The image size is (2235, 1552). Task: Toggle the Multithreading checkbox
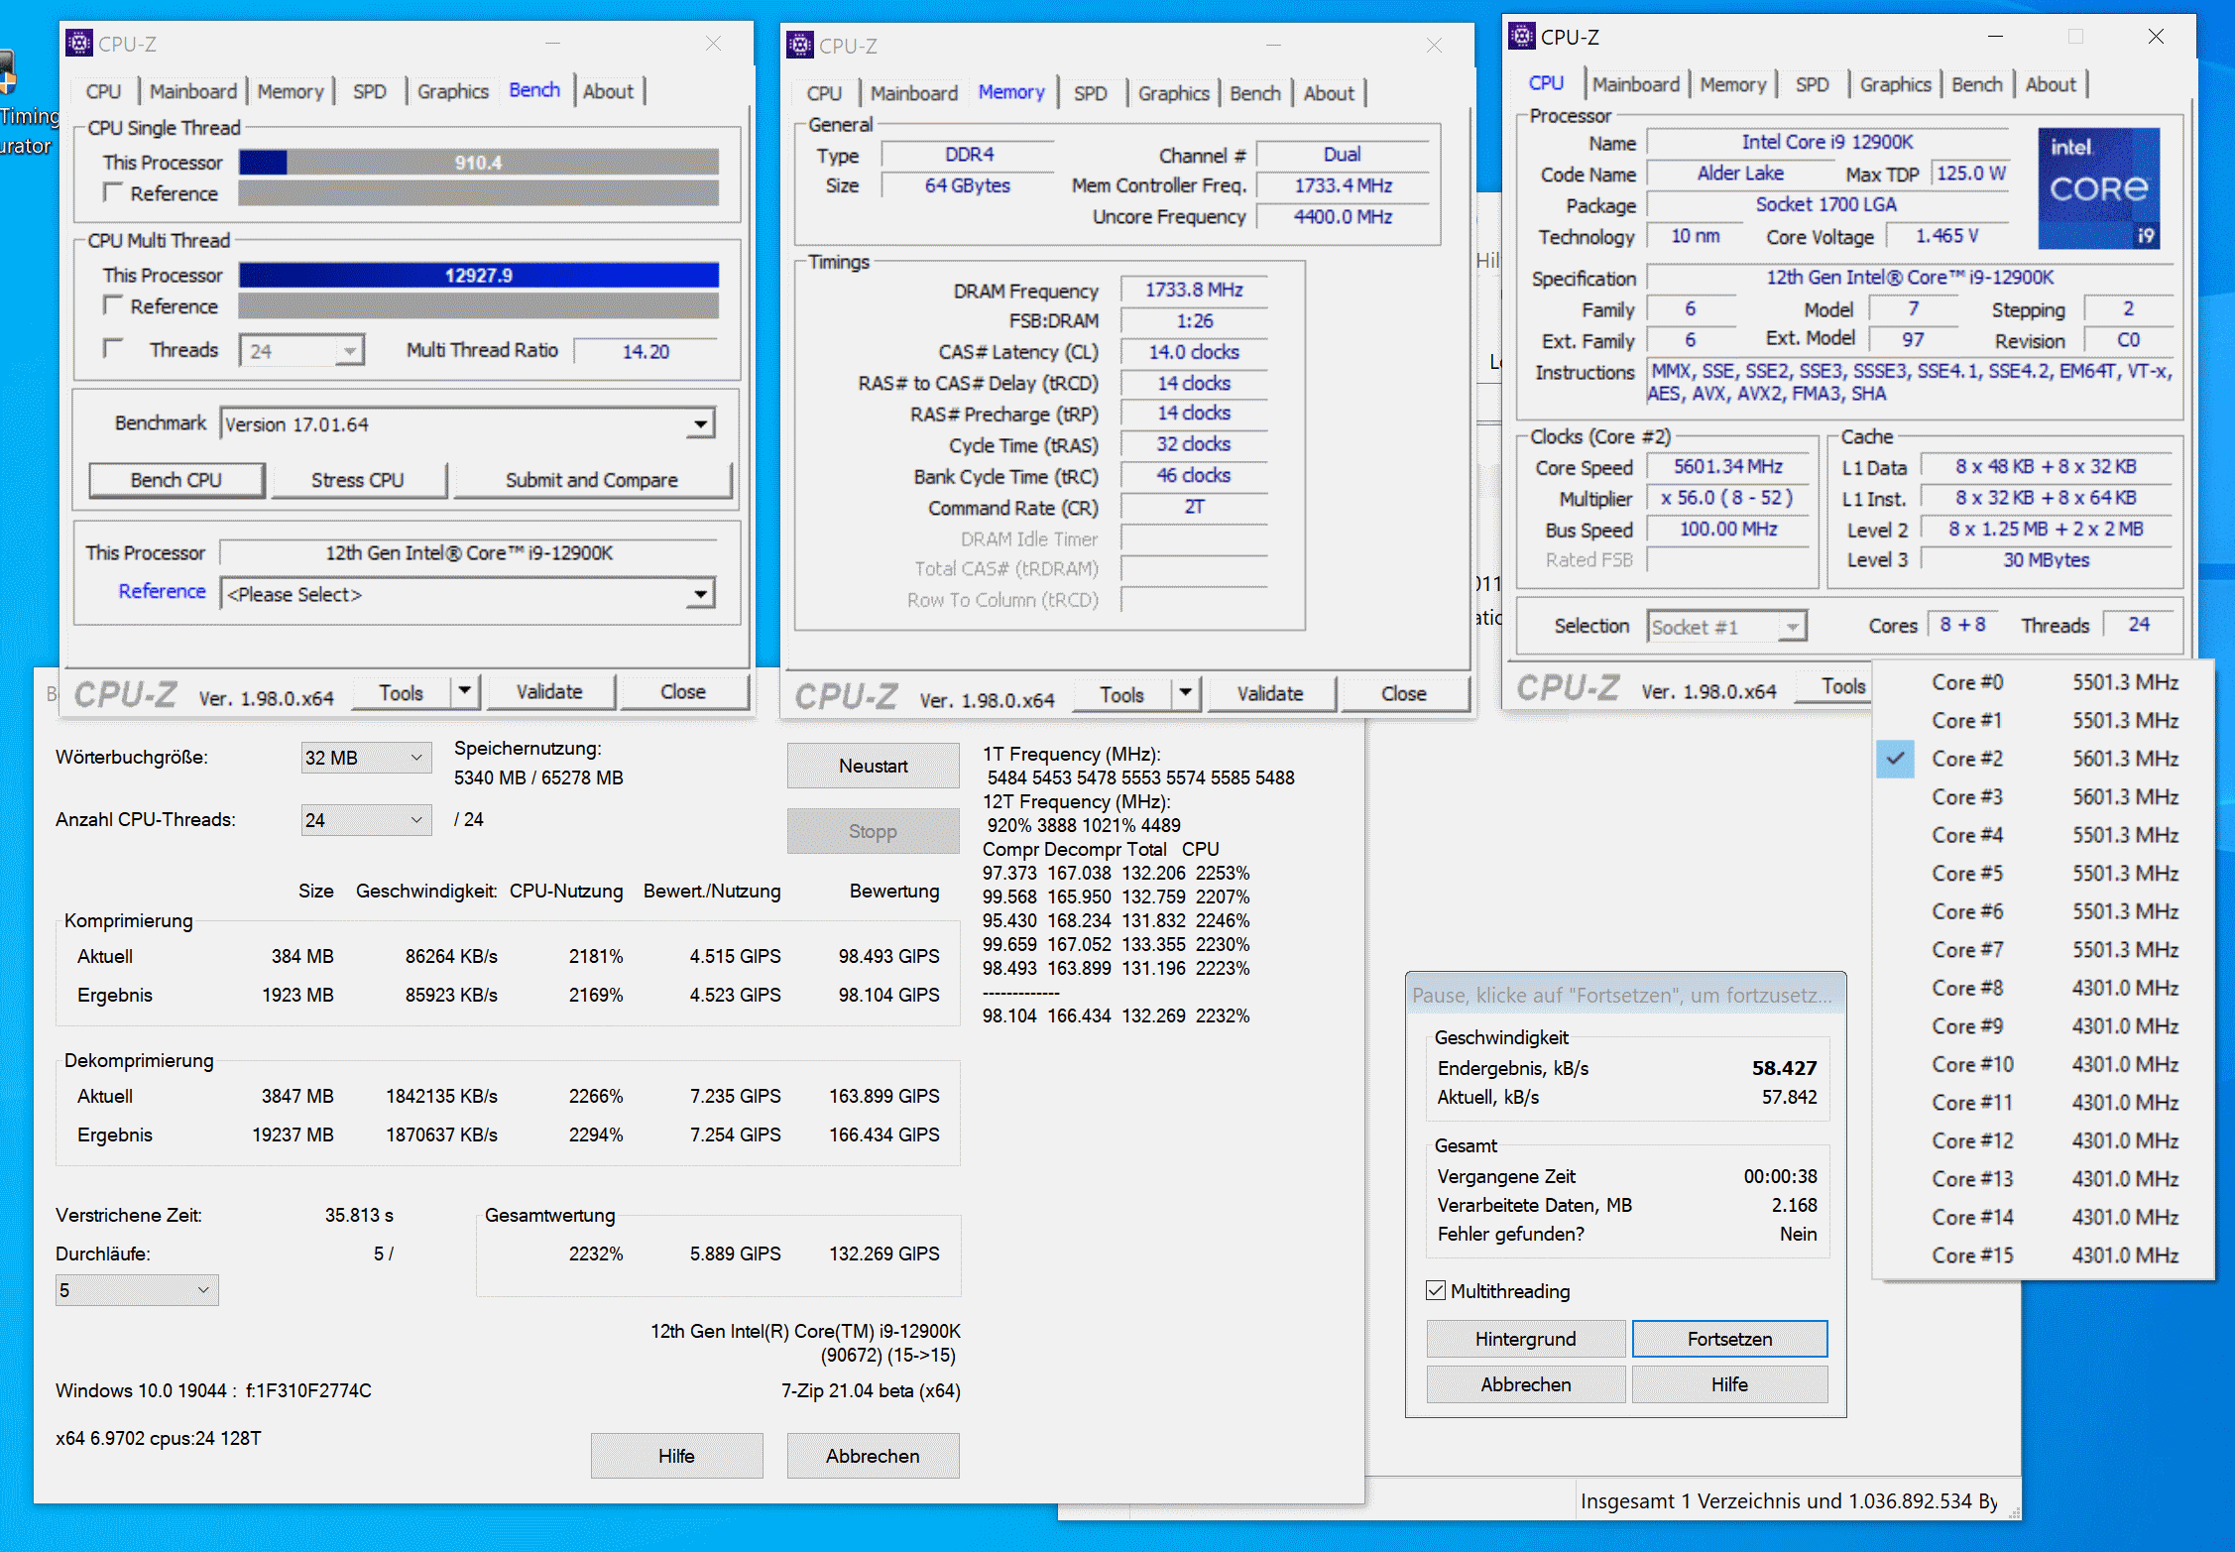[x=1435, y=1290]
